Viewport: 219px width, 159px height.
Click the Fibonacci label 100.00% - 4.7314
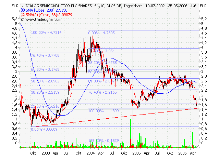[x=46, y=32]
